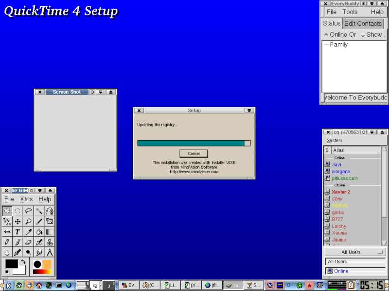Choose the Move tool in GIMP toolbox
Screen dimensions: 389x291
point(18,221)
